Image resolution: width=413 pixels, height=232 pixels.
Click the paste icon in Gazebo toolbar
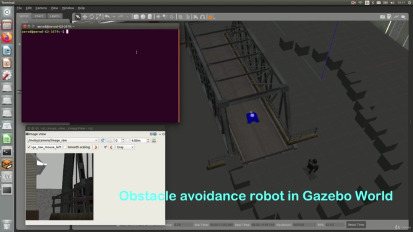pos(187,17)
